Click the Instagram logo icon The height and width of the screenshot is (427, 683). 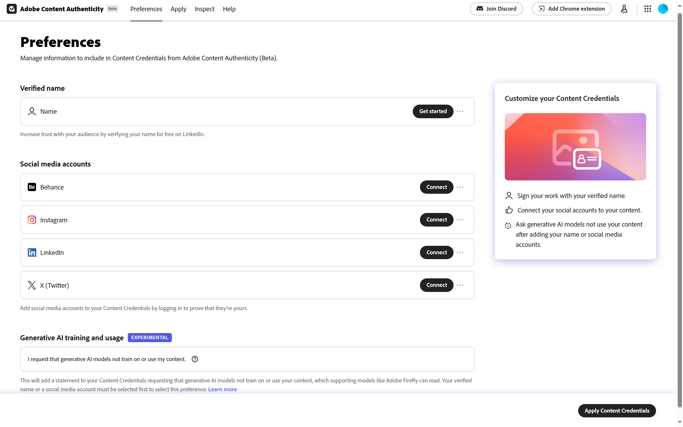[x=32, y=220]
